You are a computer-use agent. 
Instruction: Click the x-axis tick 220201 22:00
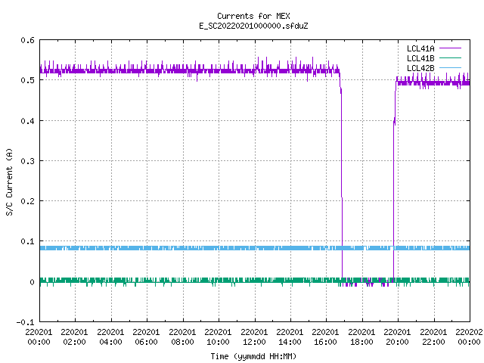433,337
